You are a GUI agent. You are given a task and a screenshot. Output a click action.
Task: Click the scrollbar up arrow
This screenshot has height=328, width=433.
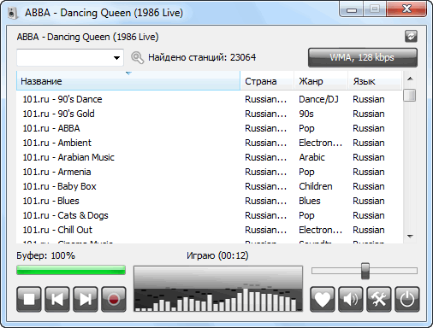pos(410,79)
